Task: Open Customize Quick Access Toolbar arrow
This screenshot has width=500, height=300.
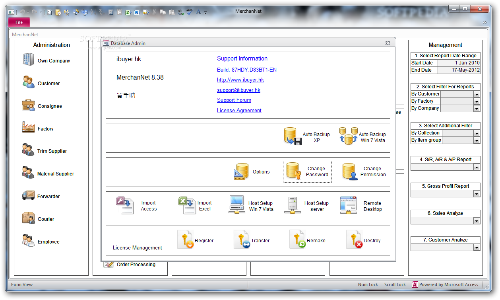Action: click(x=205, y=13)
